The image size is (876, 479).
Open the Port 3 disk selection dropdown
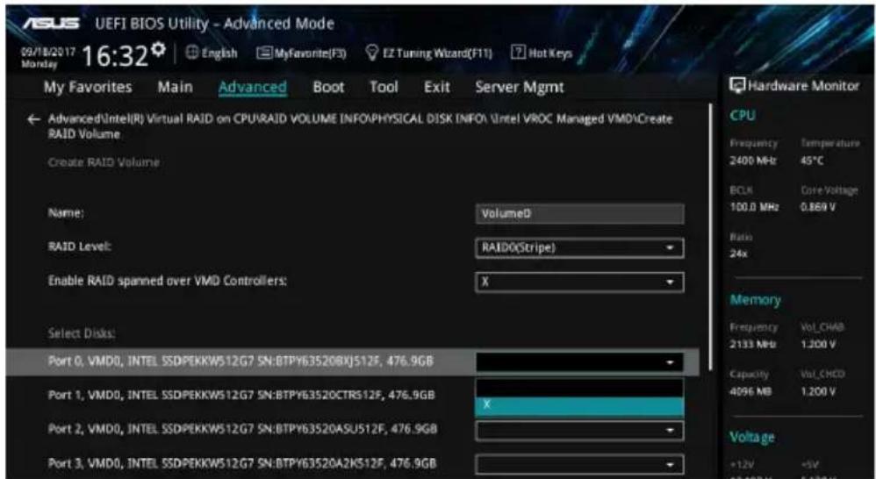(x=579, y=464)
